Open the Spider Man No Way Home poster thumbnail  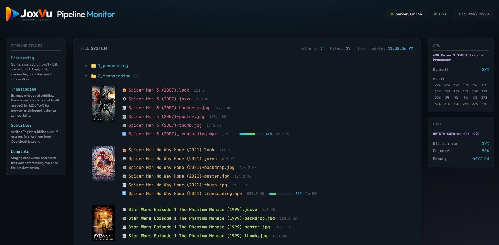click(x=103, y=163)
